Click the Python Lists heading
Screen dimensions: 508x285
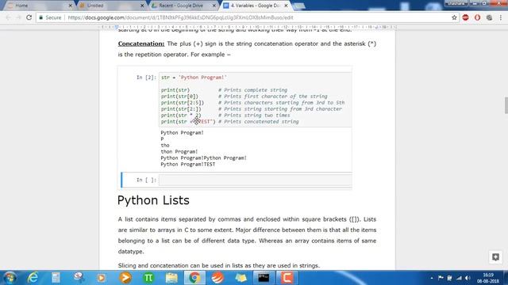tap(153, 200)
